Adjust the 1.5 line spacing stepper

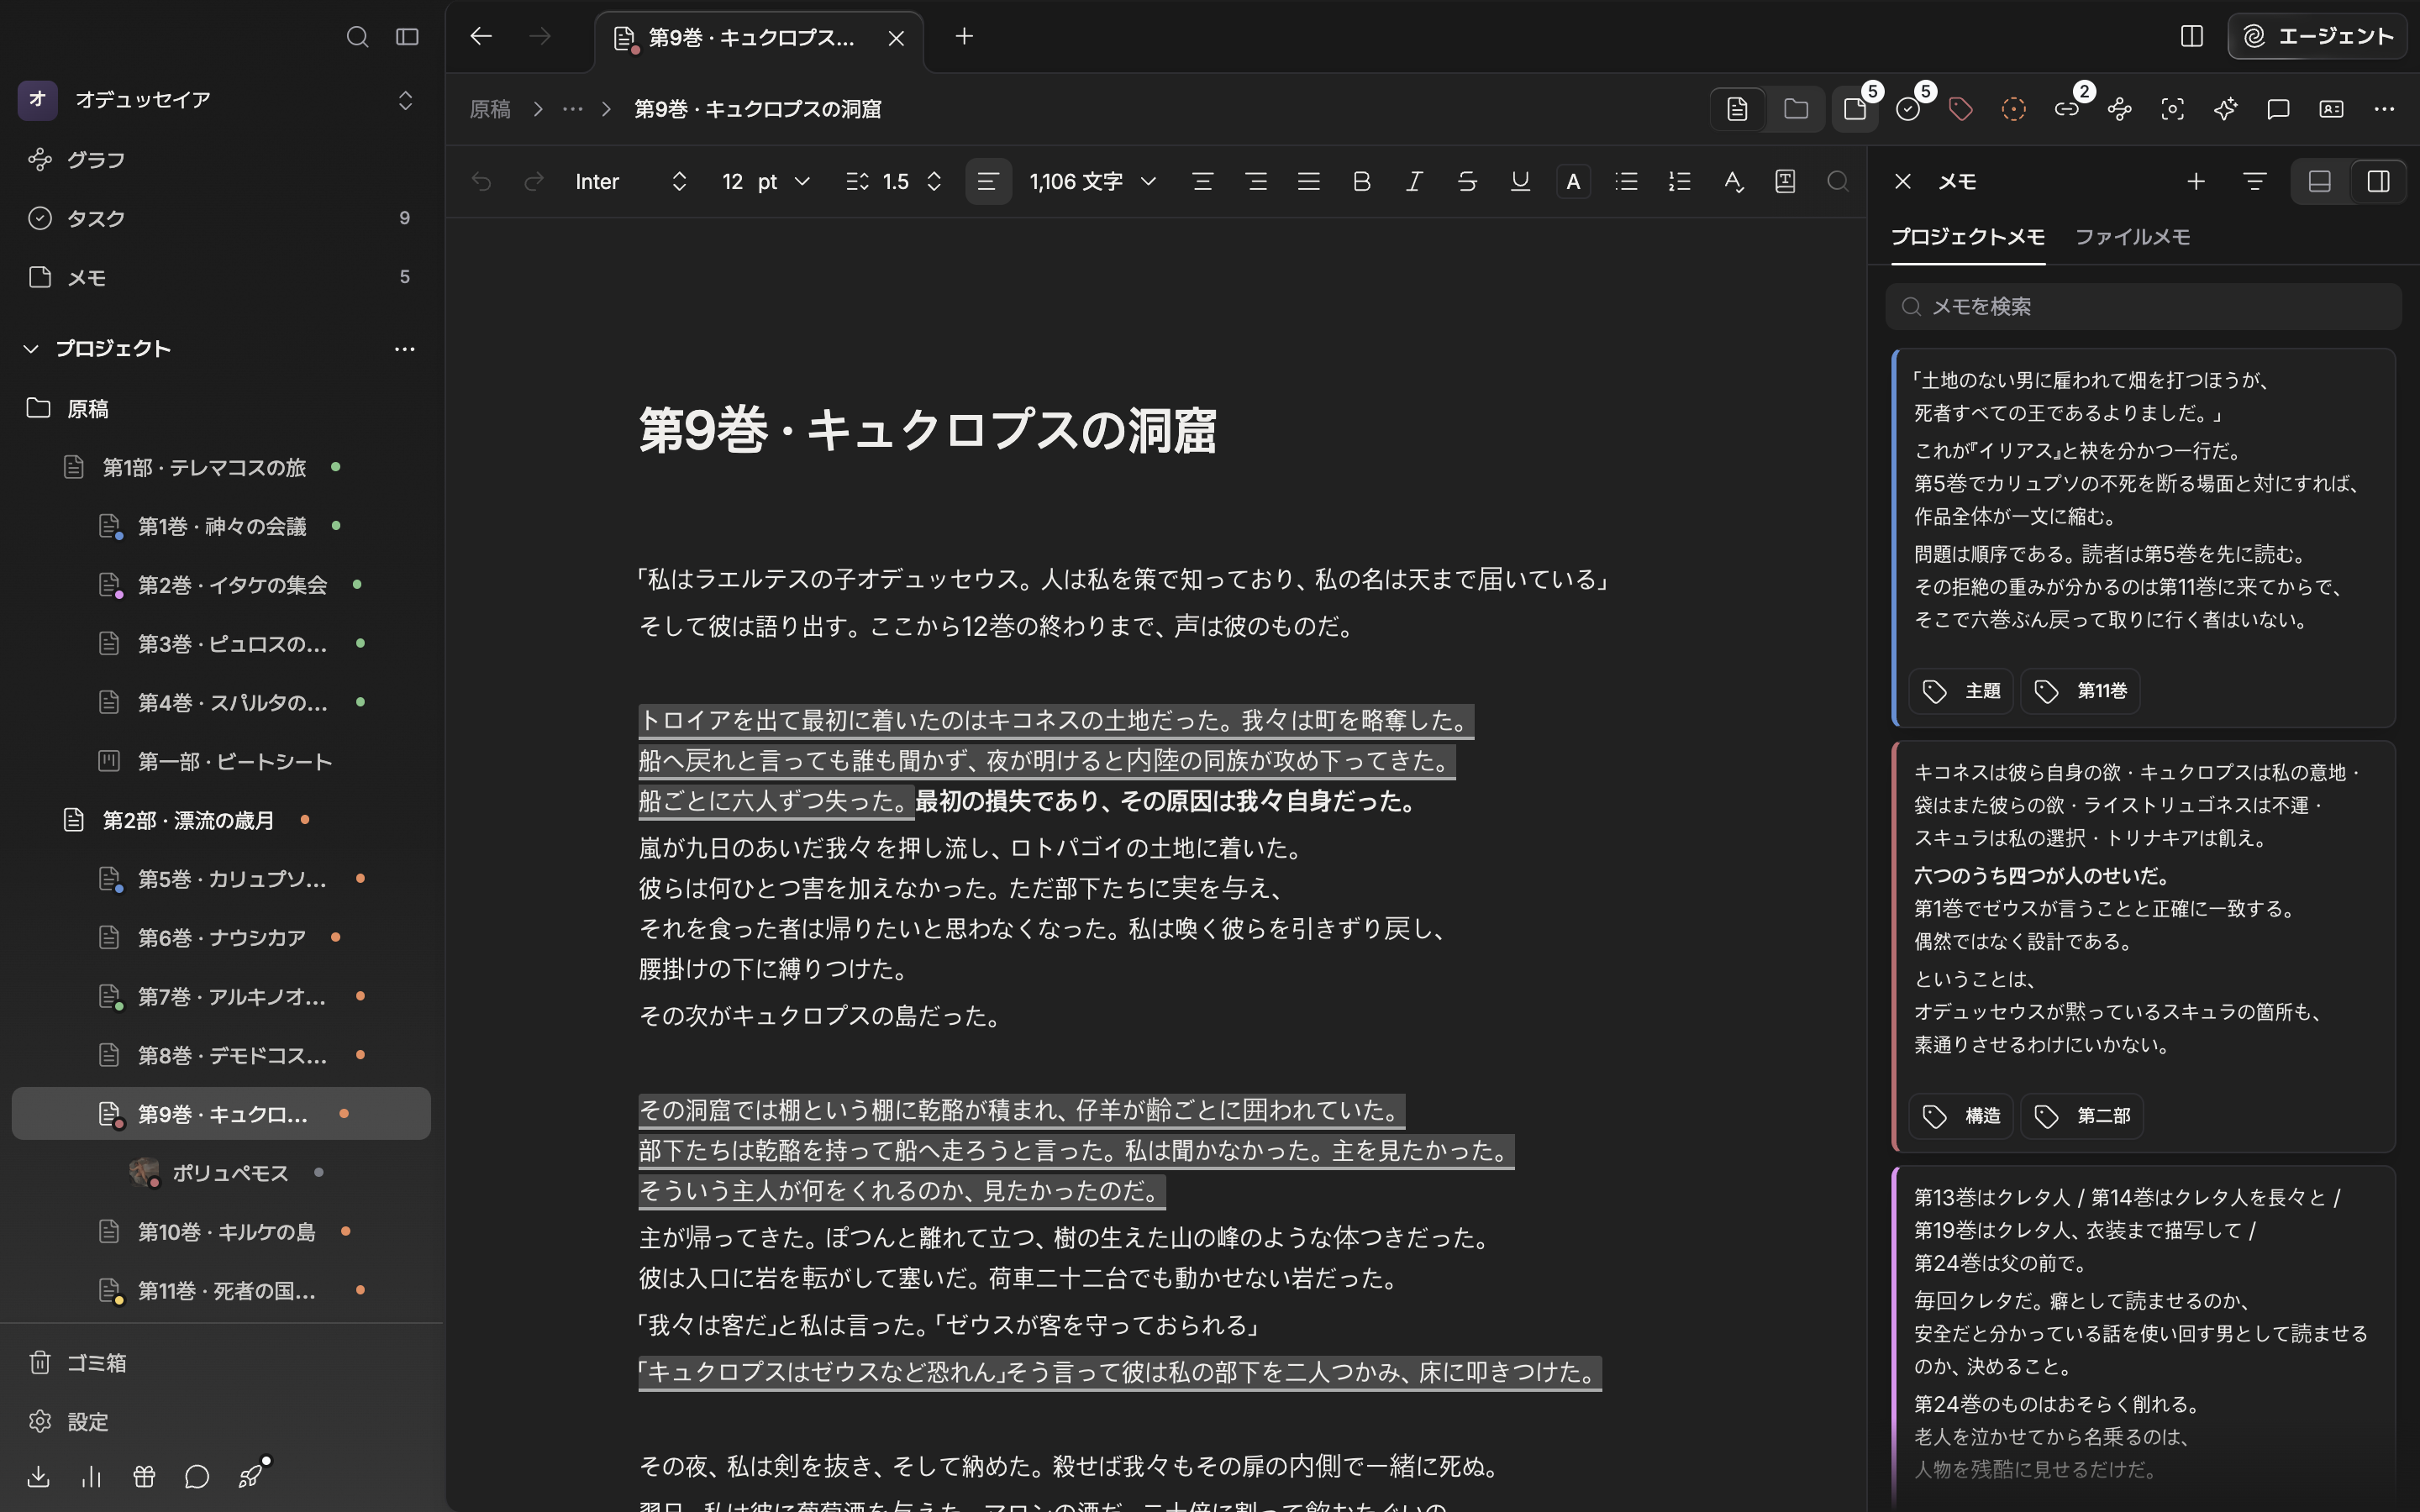934,181
